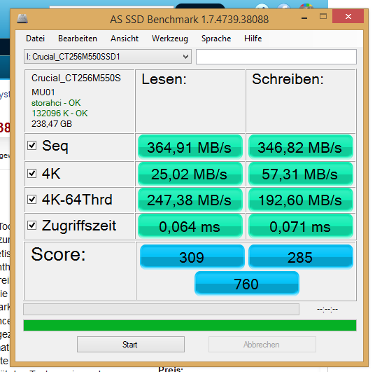Click the MU01 firmware text

[43, 92]
